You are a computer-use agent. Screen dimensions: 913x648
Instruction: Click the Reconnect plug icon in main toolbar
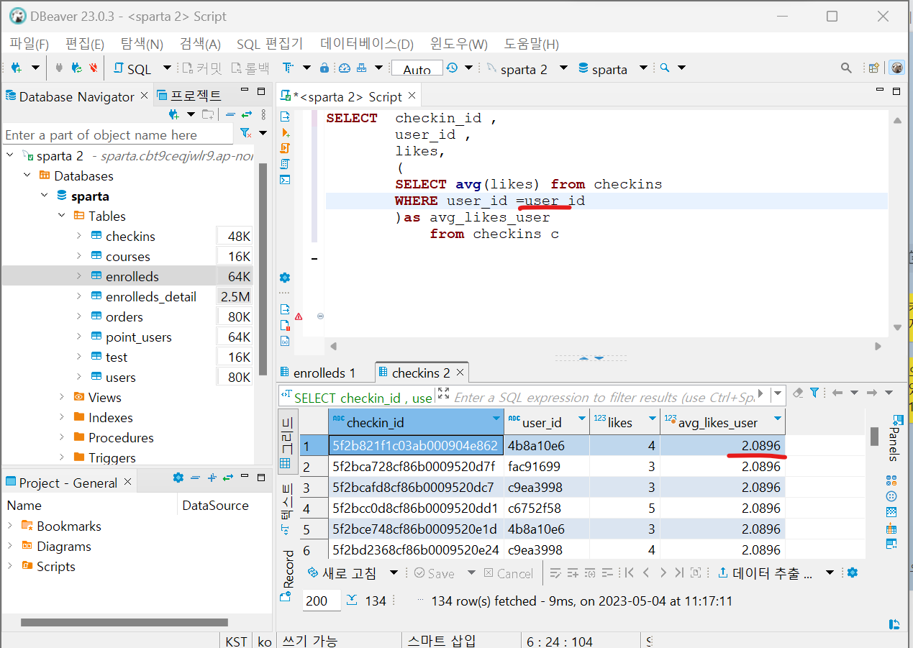tap(76, 68)
